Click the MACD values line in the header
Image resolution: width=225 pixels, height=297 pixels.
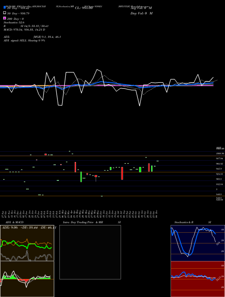pyautogui.click(x=24, y=30)
